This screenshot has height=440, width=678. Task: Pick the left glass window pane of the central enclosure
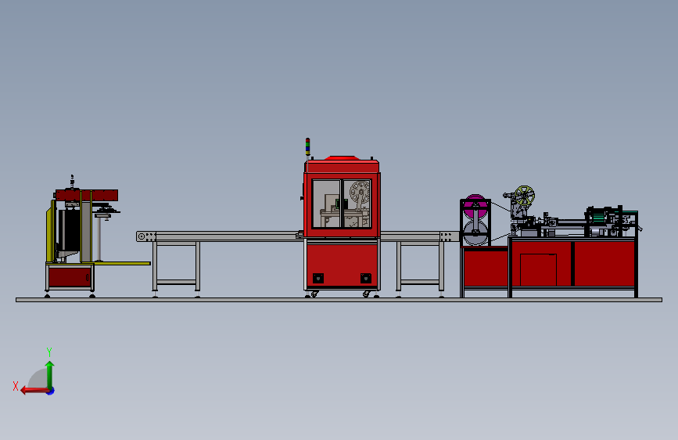click(x=326, y=204)
